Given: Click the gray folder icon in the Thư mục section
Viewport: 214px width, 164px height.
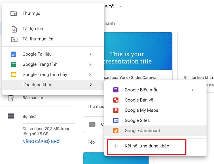Looking at the screenshot, I should (92, 124).
